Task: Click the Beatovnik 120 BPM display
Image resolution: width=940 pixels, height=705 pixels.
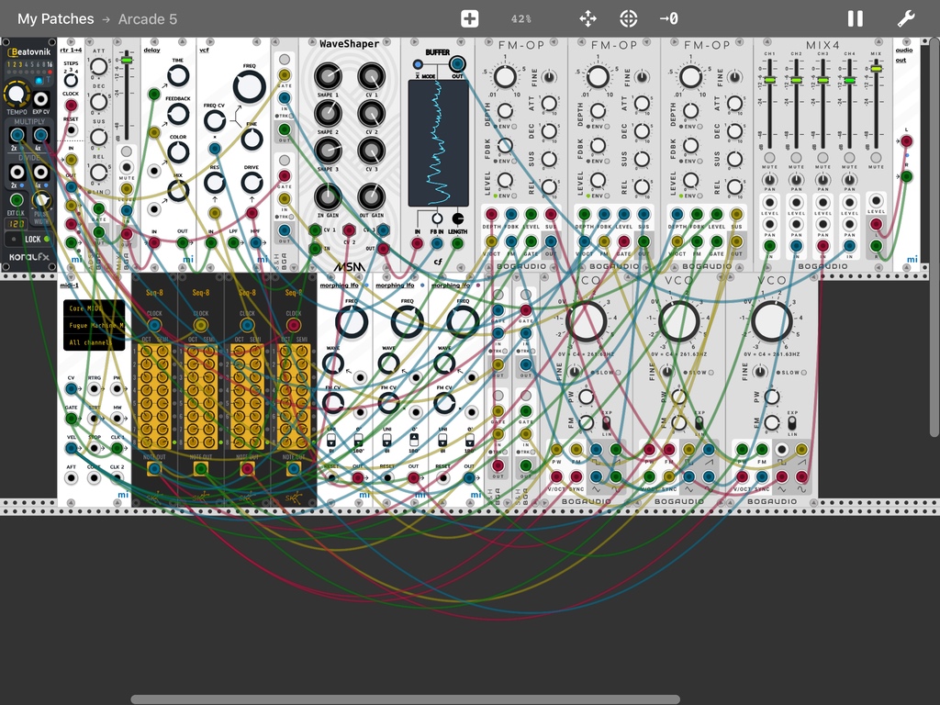Action: [17, 224]
